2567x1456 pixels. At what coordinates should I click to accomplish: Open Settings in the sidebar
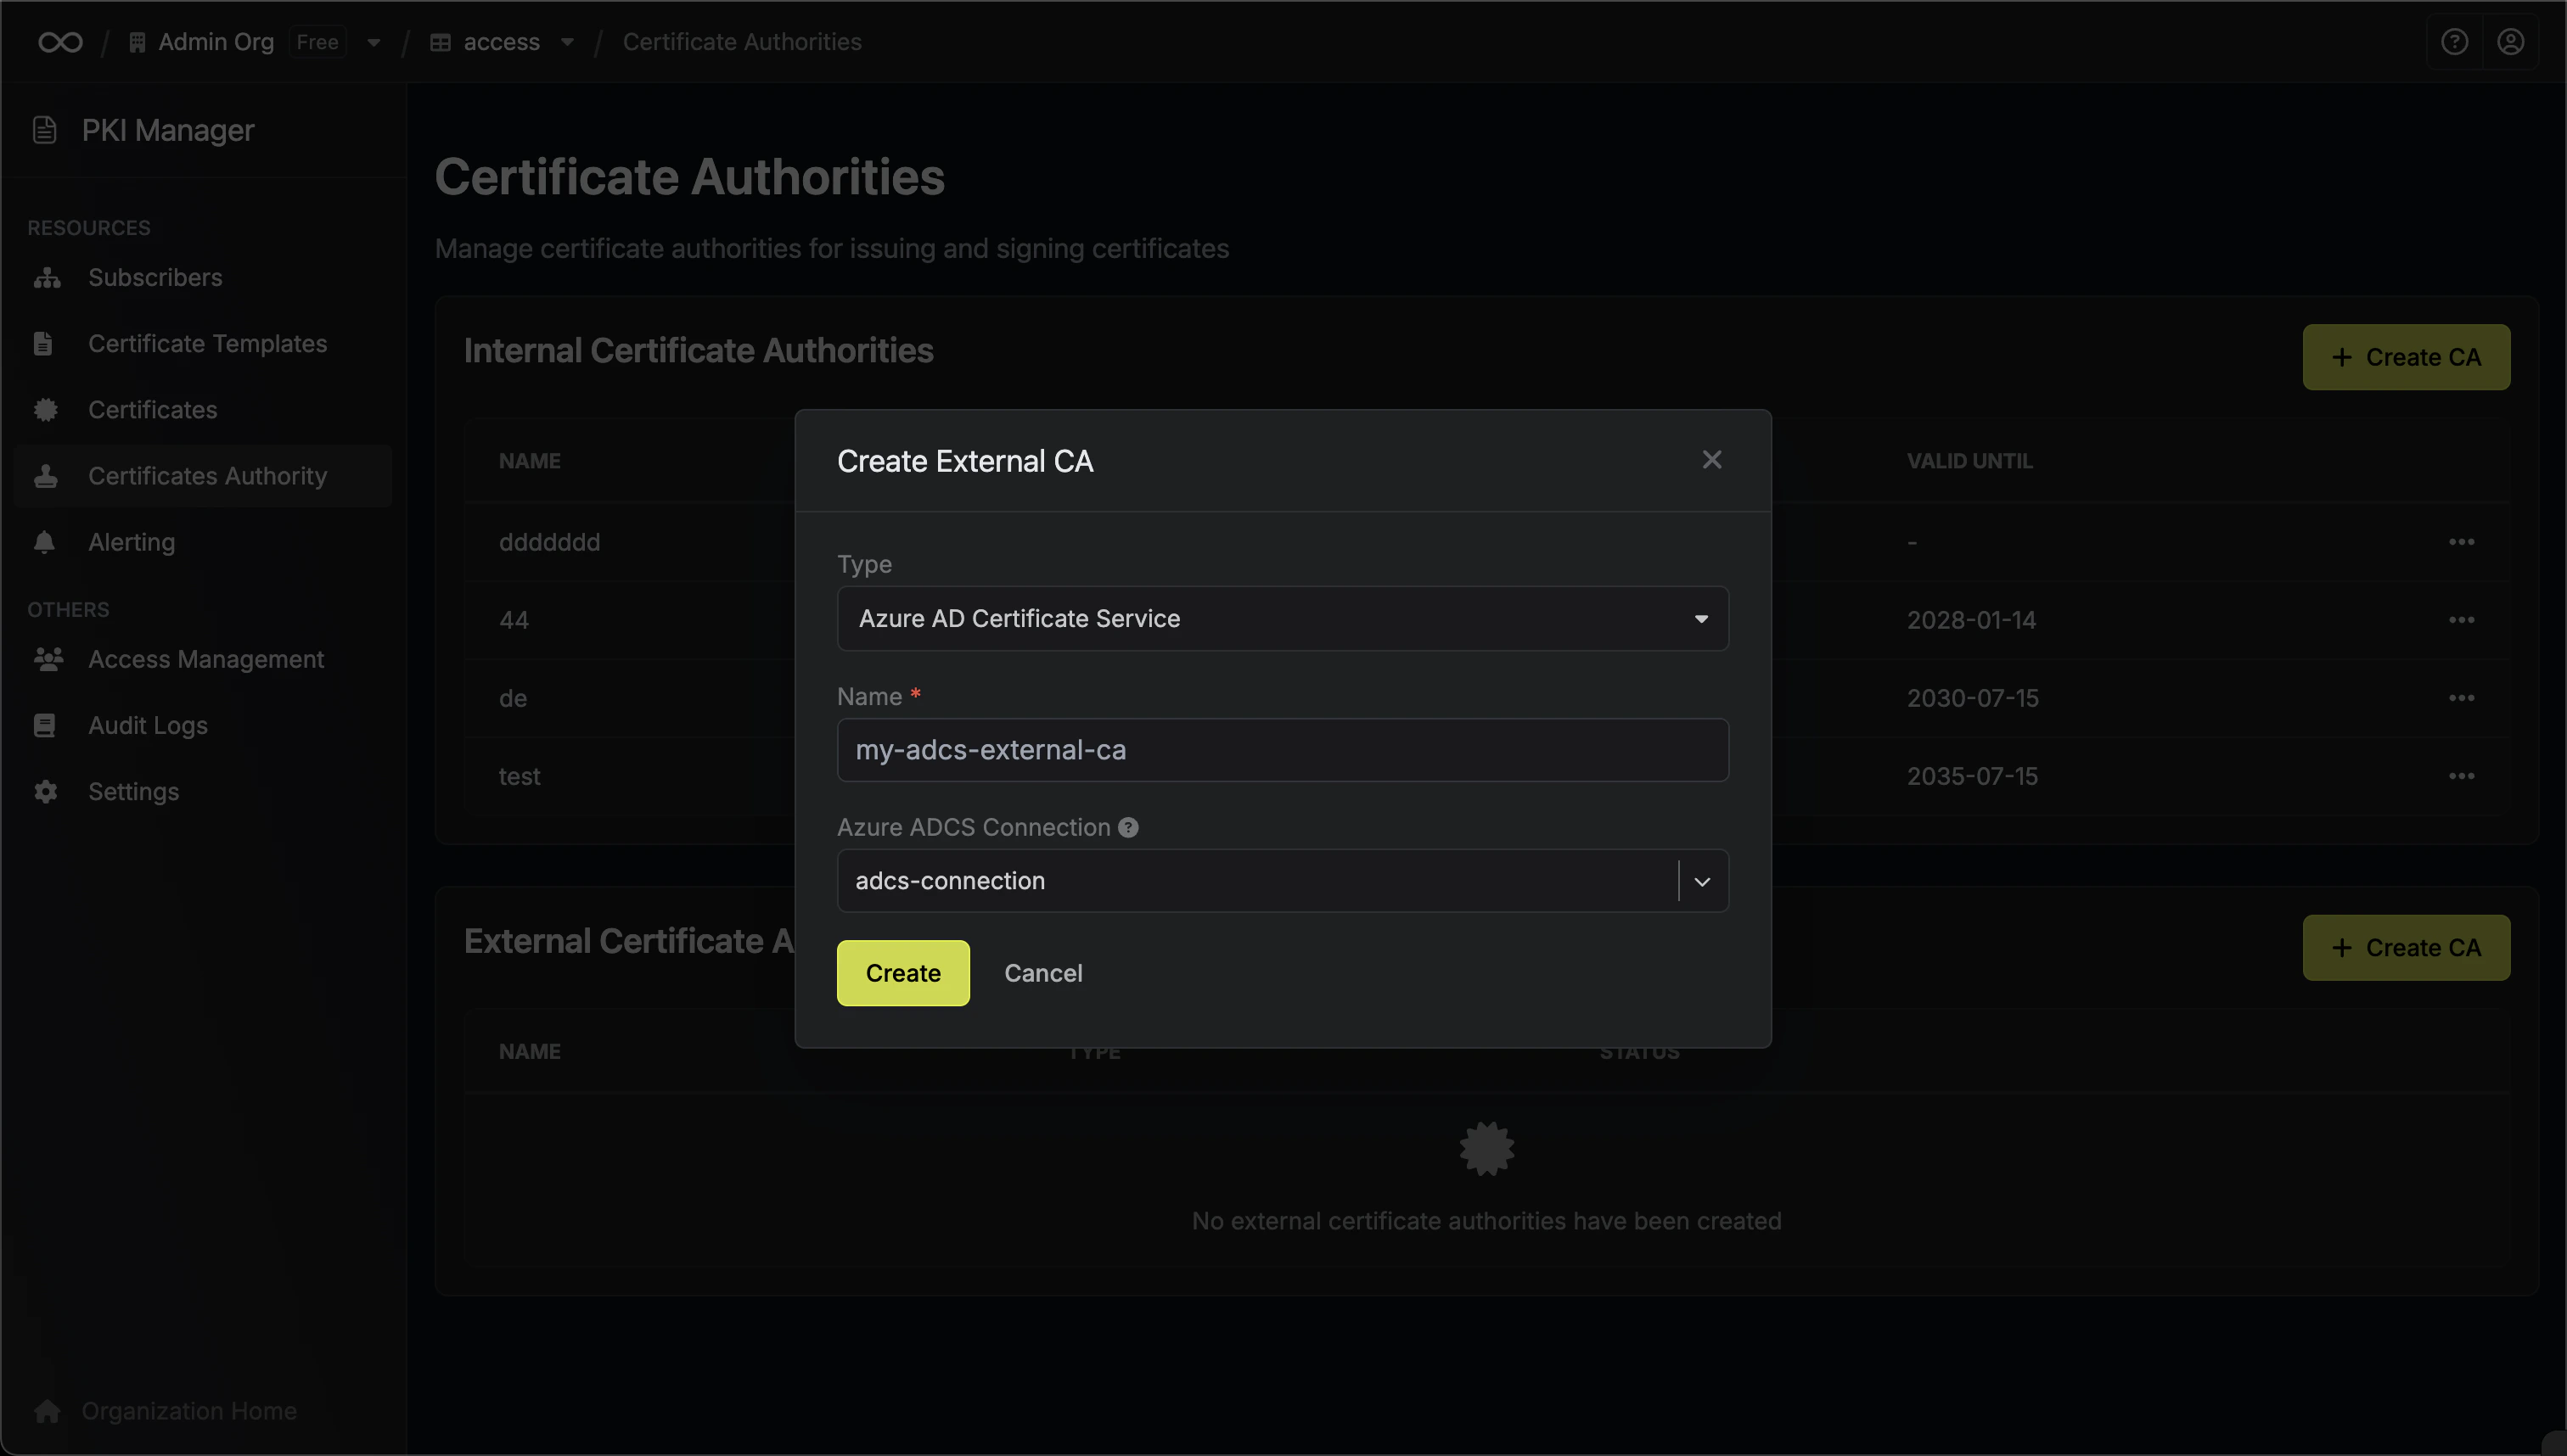click(203, 791)
